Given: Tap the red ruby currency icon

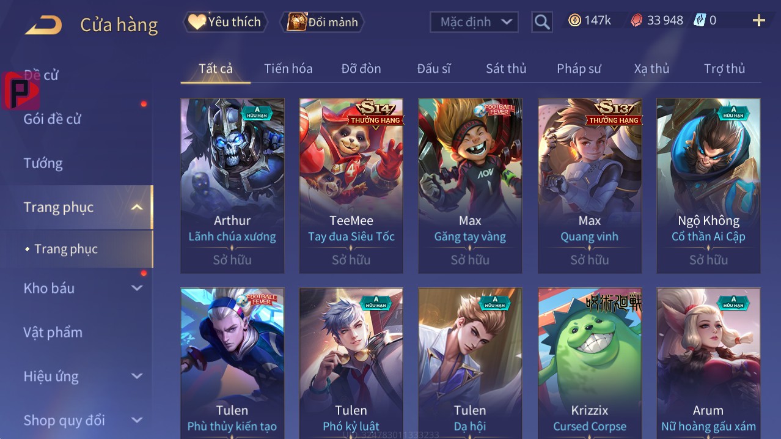Looking at the screenshot, I should click(637, 21).
